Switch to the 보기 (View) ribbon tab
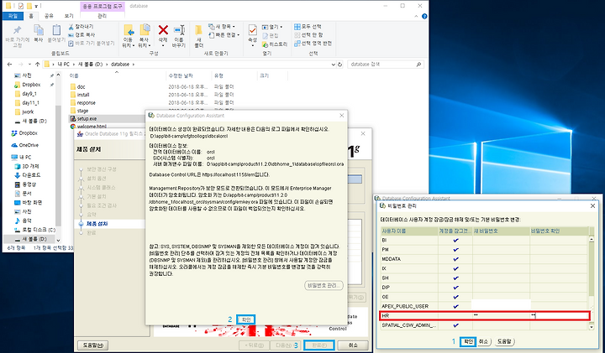 [69, 16]
